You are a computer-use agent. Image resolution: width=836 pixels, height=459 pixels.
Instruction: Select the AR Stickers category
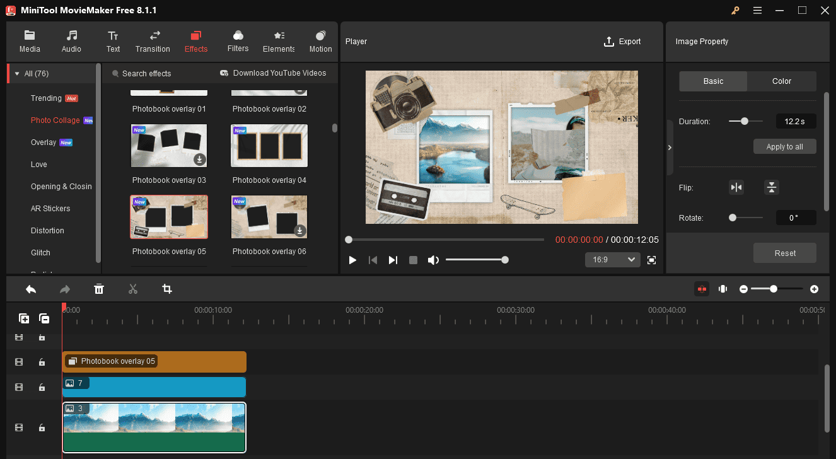coord(50,209)
